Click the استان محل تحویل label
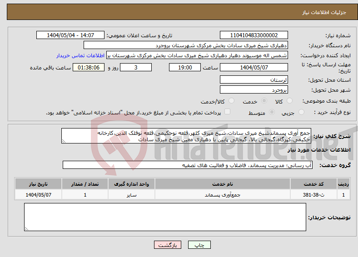 click(x=329, y=80)
